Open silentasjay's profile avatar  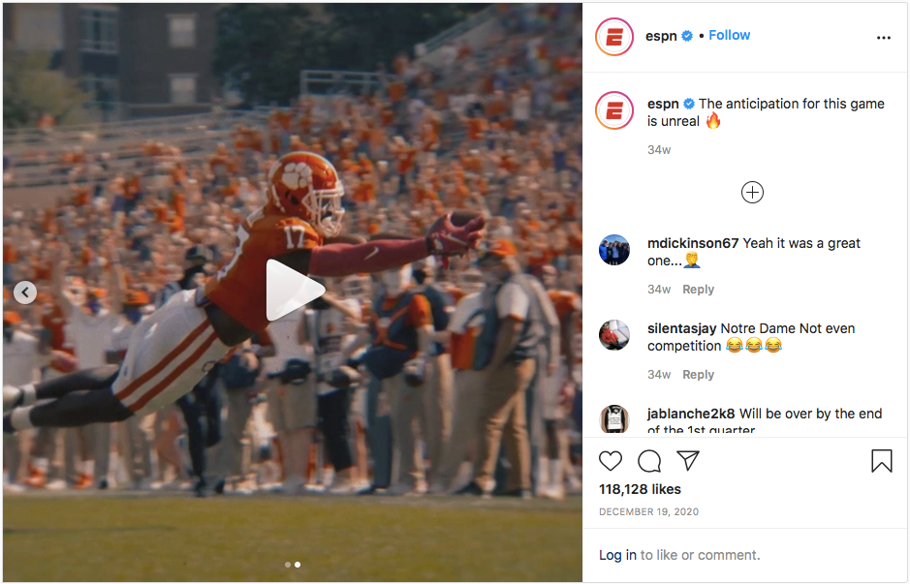pyautogui.click(x=613, y=335)
